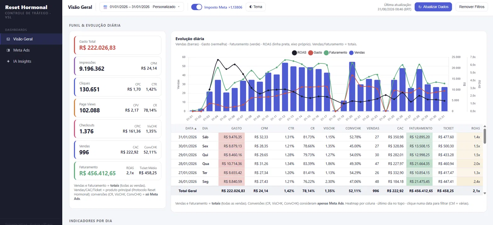
Task: Click CAC cell R$ 184,18
Action: [x=396, y=181]
